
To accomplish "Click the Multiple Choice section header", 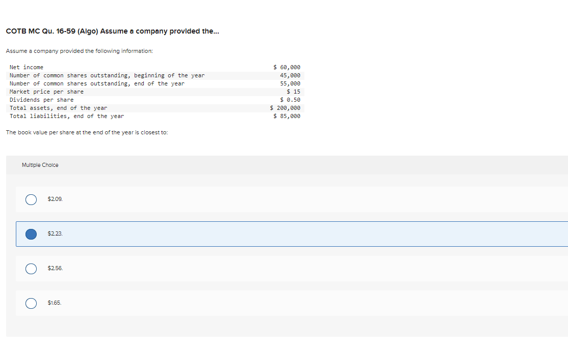I will pyautogui.click(x=40, y=164).
